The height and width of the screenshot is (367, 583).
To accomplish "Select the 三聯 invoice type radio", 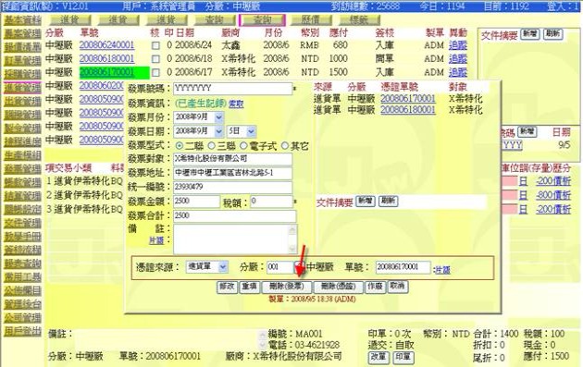I will [x=212, y=146].
